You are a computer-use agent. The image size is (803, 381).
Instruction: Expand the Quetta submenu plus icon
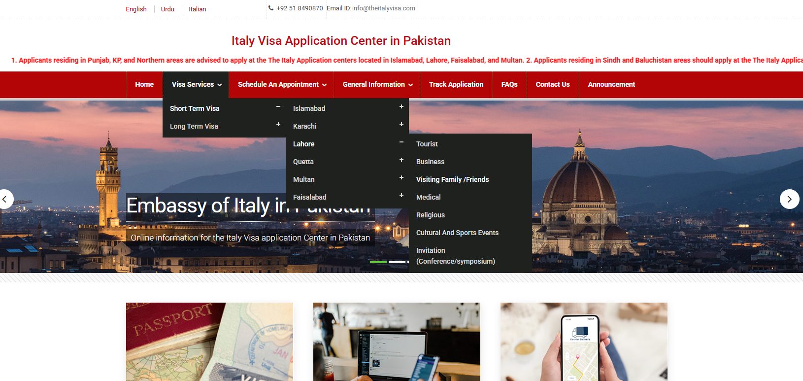[401, 160]
